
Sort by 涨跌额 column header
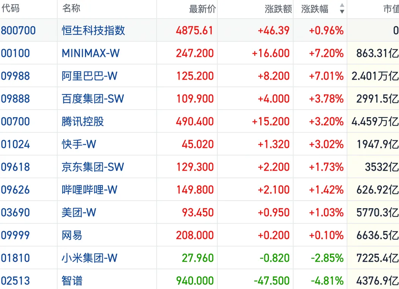click(x=278, y=9)
